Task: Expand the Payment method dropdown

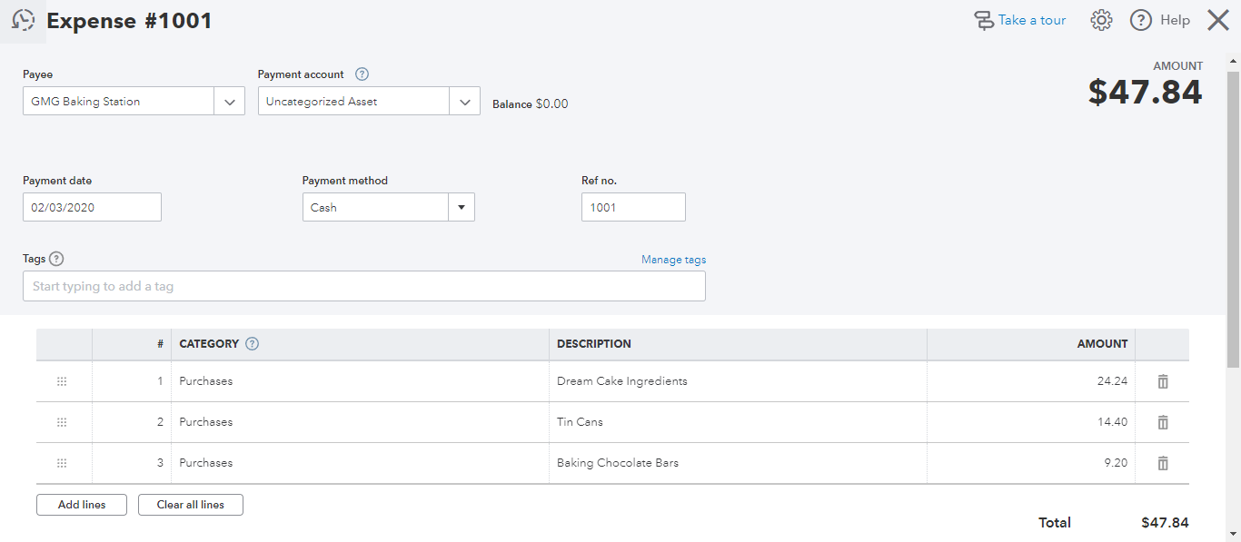Action: (461, 208)
